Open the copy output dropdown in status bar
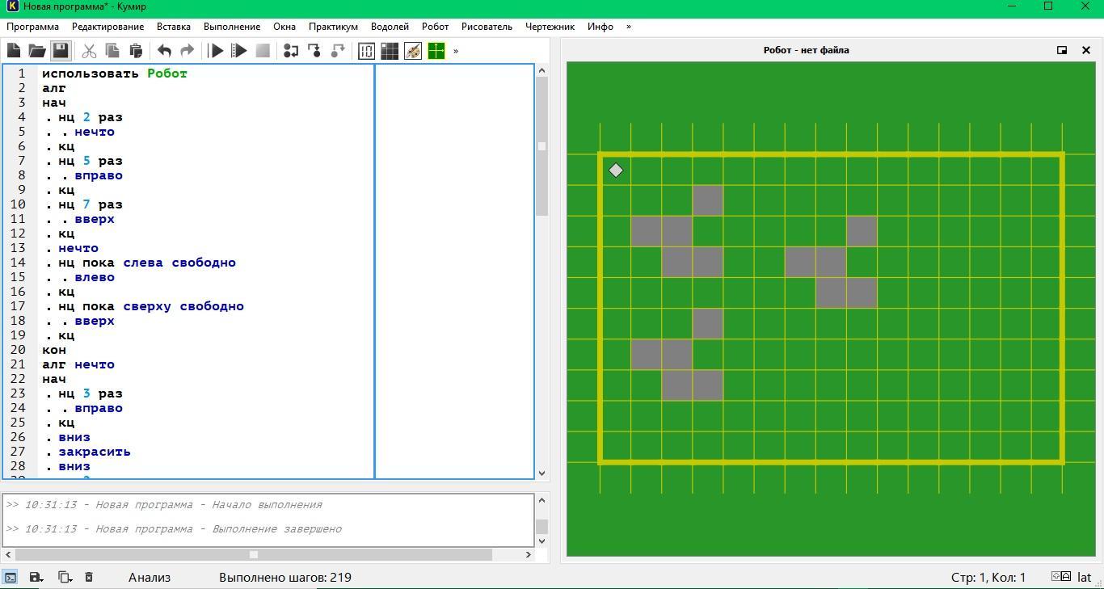The width and height of the screenshot is (1104, 589). [x=65, y=577]
